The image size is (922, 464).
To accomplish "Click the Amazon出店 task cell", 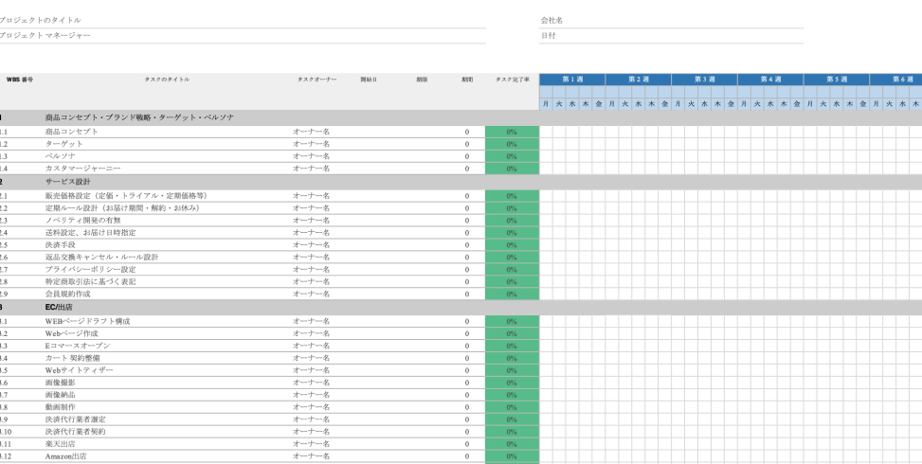I will pyautogui.click(x=65, y=456).
